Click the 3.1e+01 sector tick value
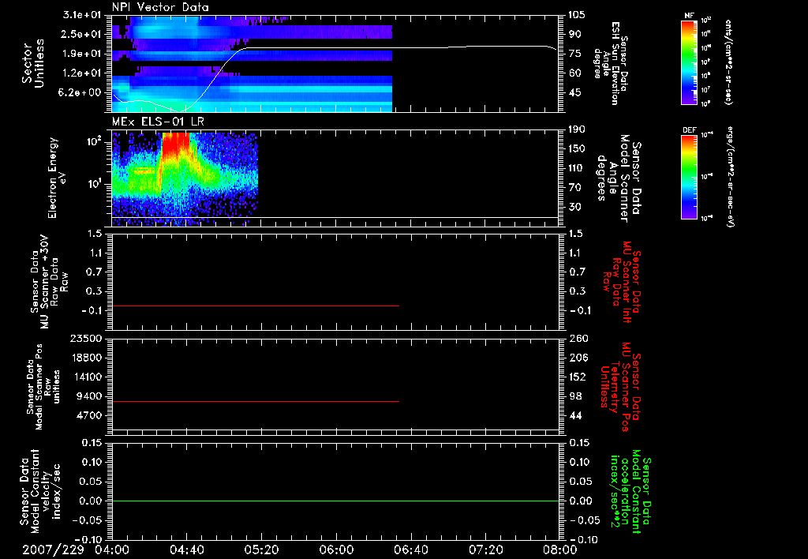The height and width of the screenshot is (559, 808). [82, 15]
